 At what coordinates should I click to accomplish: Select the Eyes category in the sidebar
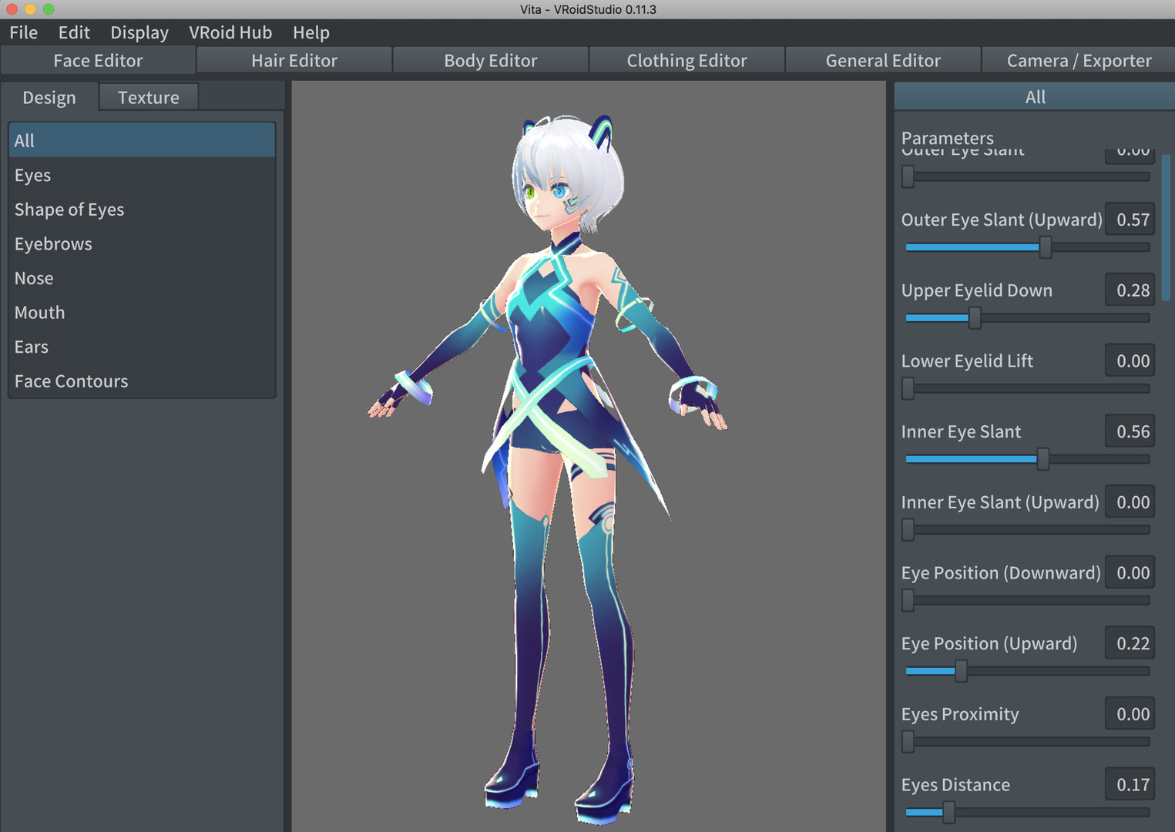[32, 175]
